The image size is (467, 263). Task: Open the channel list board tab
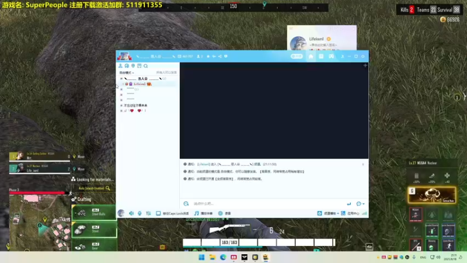(x=320, y=56)
